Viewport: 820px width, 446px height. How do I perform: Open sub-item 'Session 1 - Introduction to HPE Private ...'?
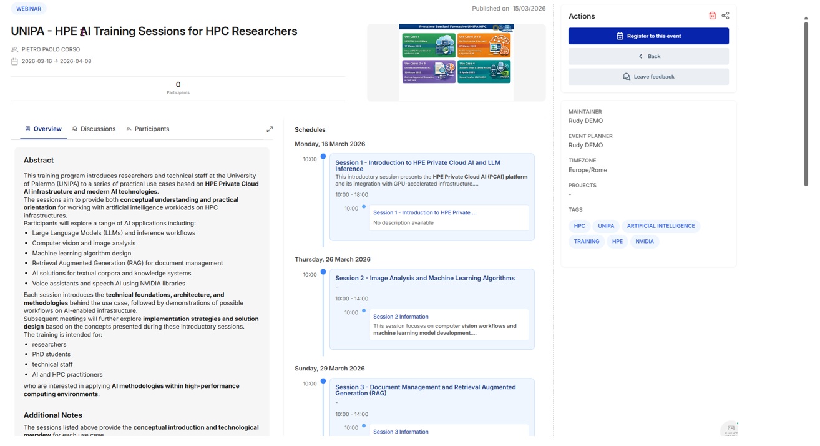424,212
